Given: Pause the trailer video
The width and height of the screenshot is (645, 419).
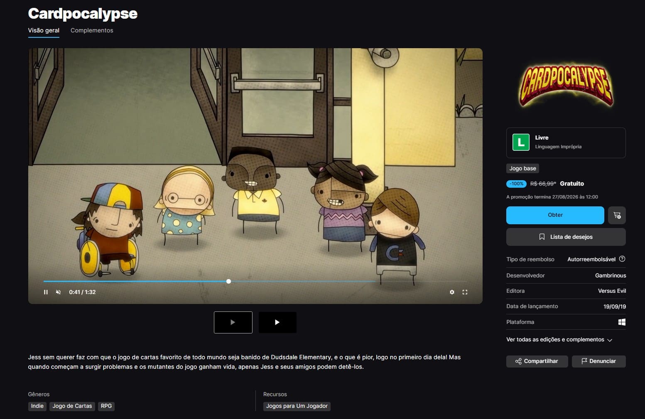Looking at the screenshot, I should (x=46, y=292).
